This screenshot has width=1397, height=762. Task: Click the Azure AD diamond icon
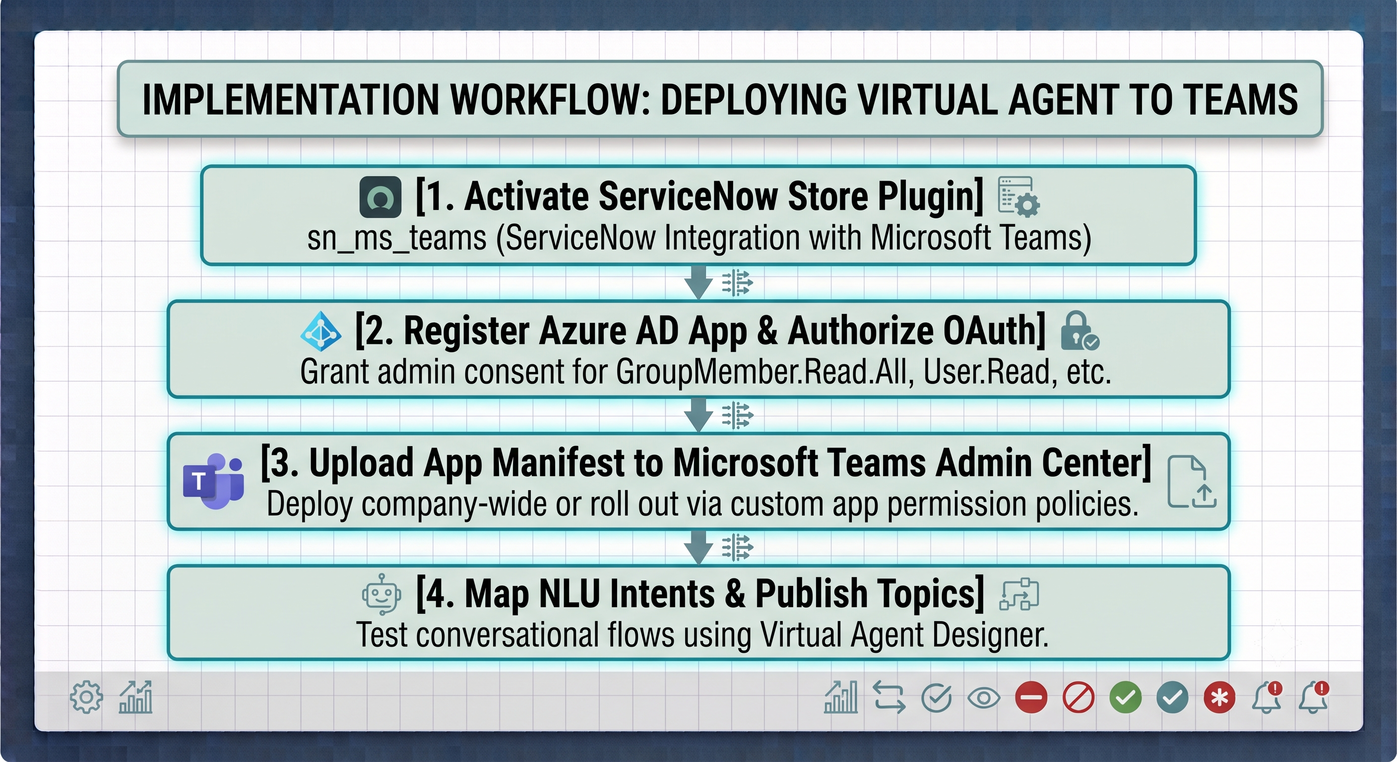coord(320,331)
